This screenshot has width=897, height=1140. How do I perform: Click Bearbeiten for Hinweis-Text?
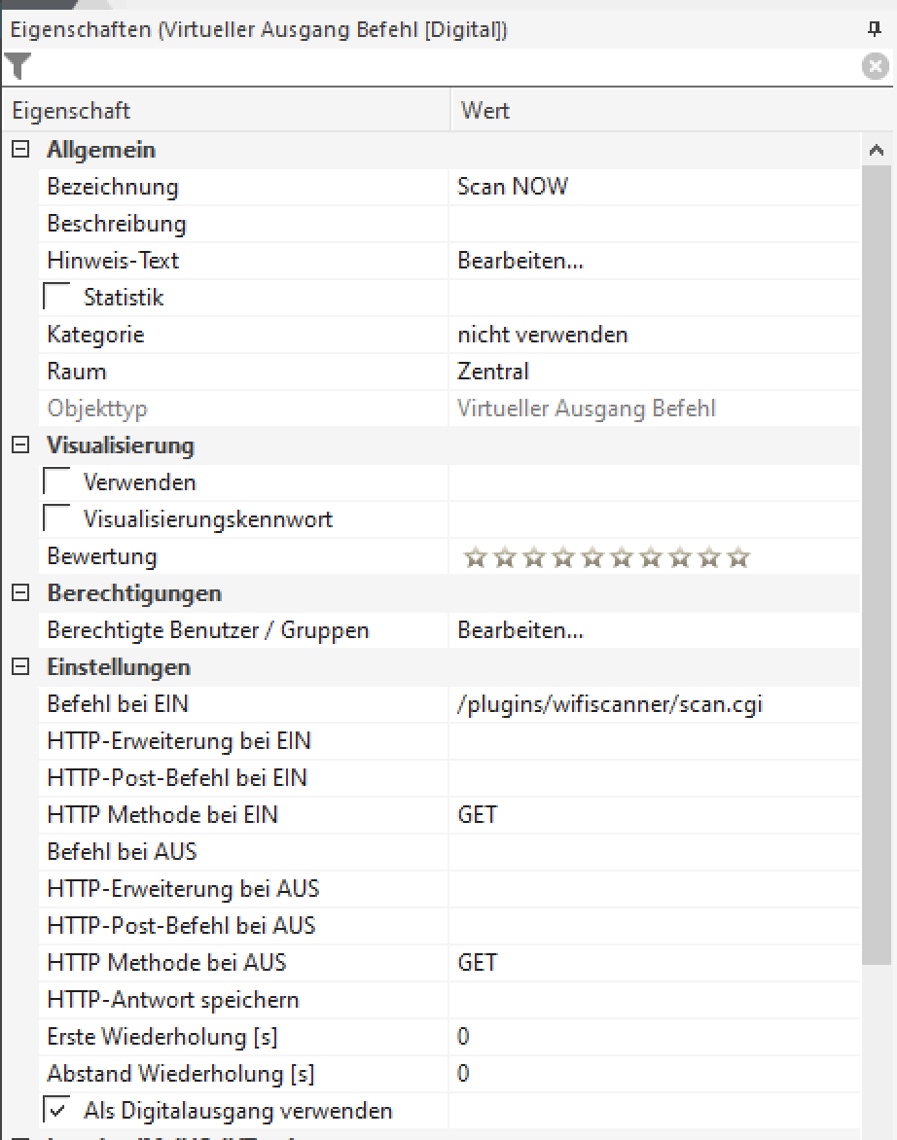coord(520,261)
